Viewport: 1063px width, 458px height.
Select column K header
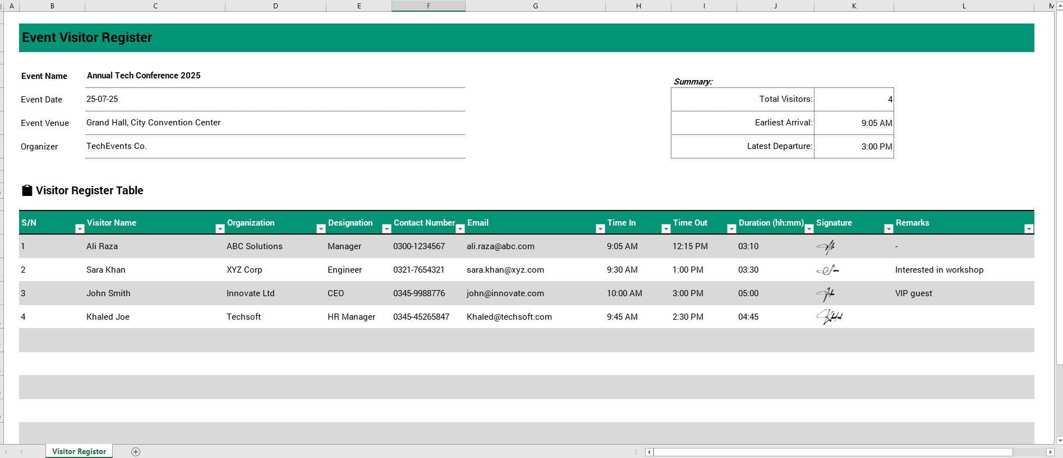(854, 6)
